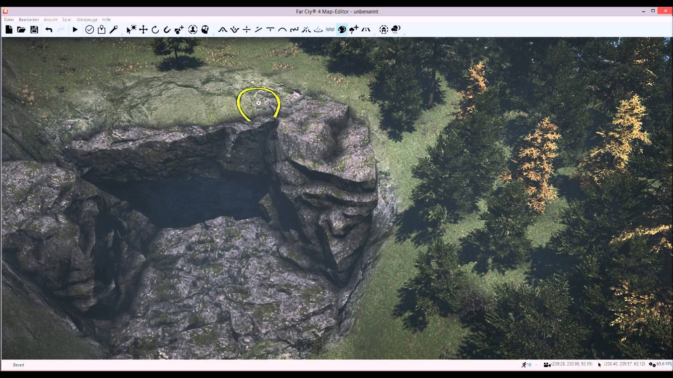Choose the move object cross-arrows tool
The image size is (673, 378).
(x=143, y=30)
